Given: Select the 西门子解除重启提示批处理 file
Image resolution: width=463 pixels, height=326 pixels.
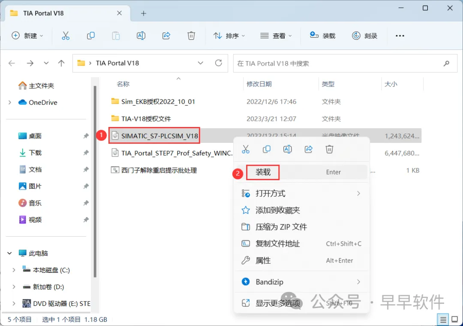Looking at the screenshot, I should click(x=154, y=170).
